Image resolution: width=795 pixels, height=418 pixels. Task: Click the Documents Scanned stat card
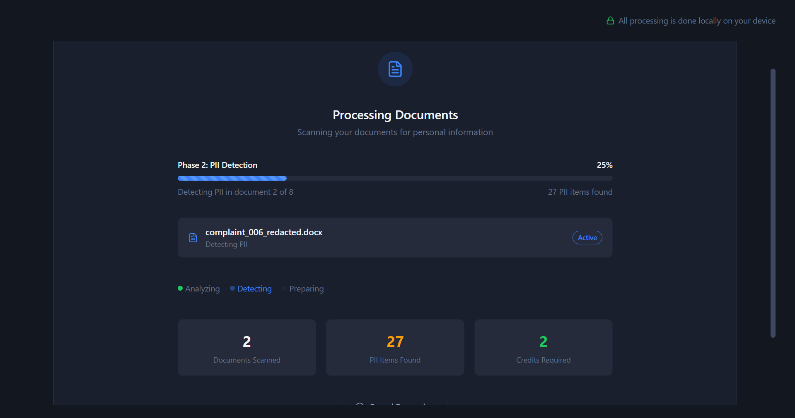[247, 347]
